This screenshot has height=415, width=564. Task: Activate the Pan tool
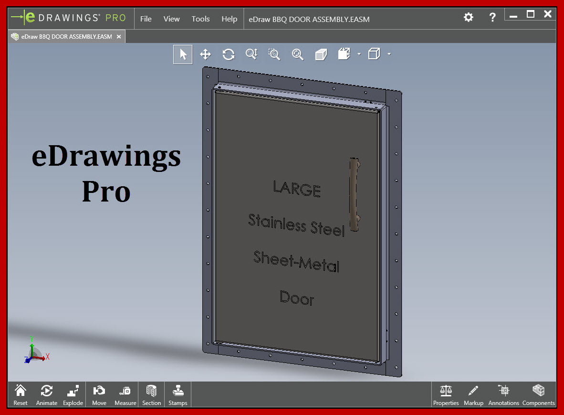tap(205, 54)
